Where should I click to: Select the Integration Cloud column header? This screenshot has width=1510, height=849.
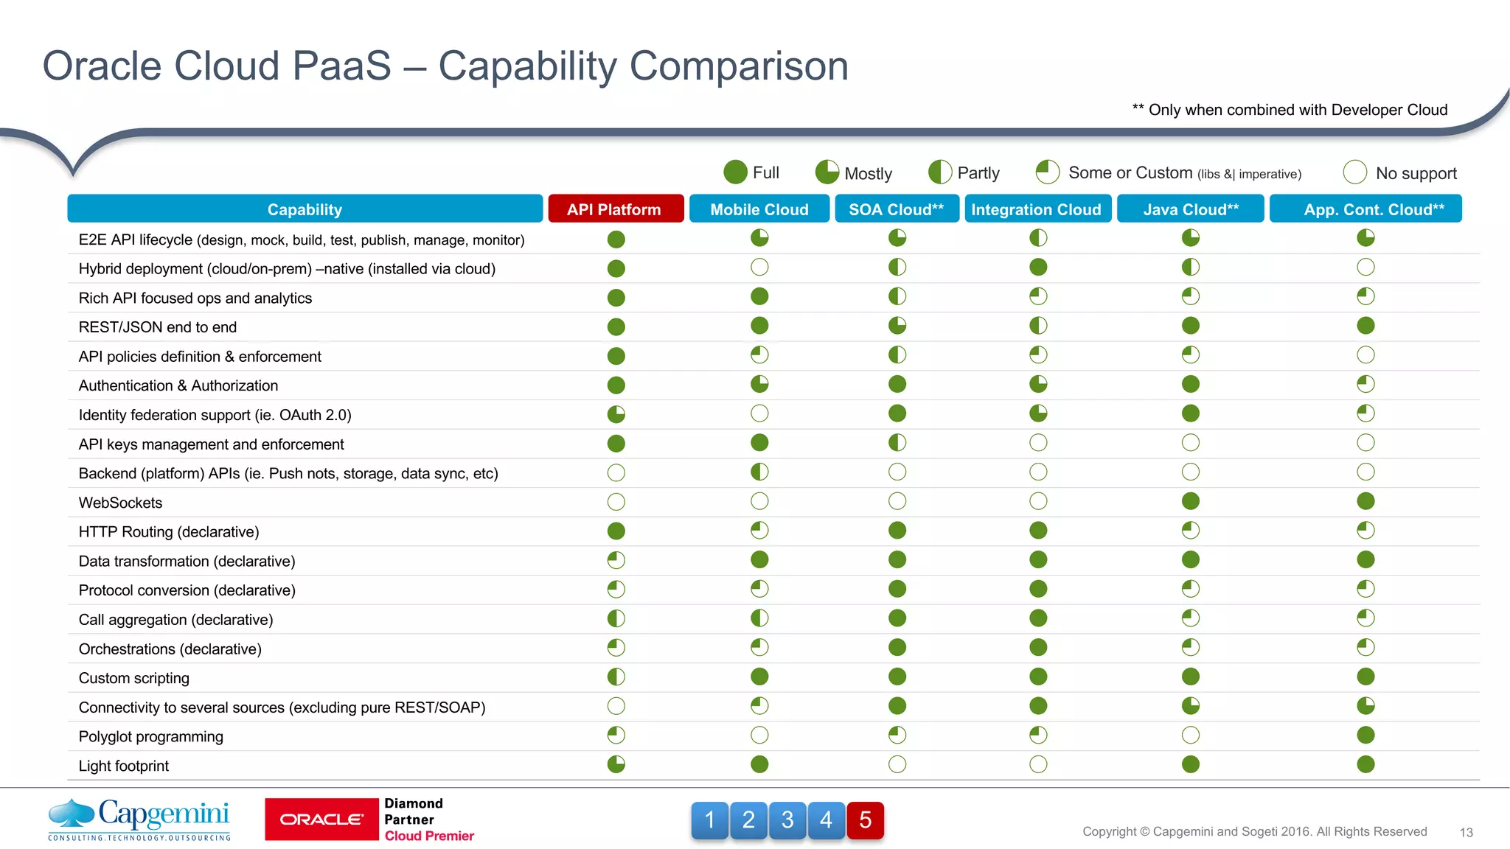(1036, 209)
